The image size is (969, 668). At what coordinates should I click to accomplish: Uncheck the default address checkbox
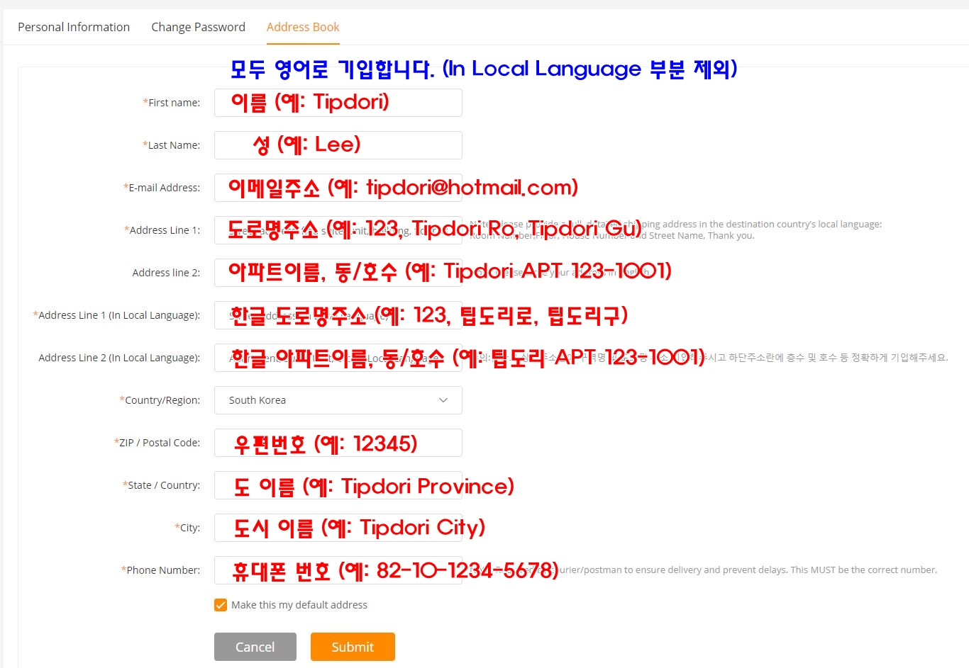(x=221, y=605)
